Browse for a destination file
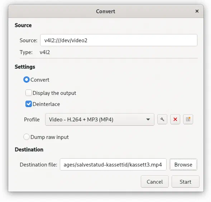Screen dimensions: 211x202 click(183, 165)
